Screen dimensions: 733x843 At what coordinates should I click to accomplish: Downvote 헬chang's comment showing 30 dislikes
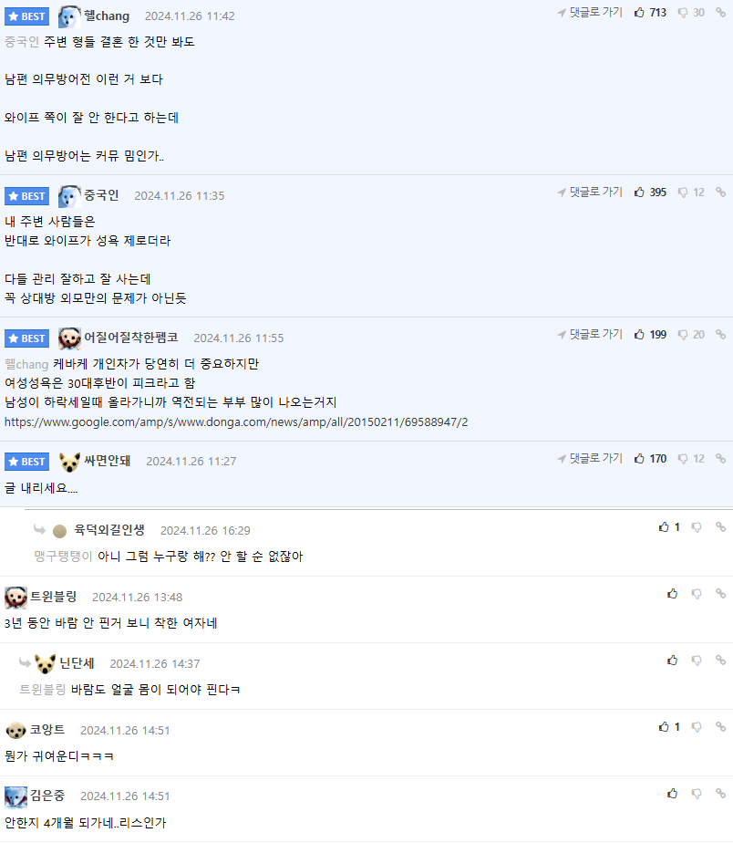pos(683,13)
